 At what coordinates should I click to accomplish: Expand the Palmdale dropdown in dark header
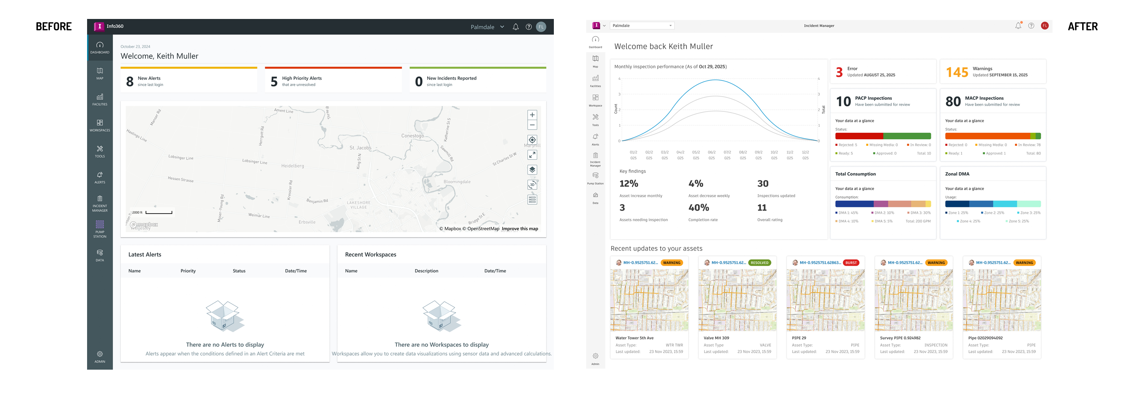point(487,27)
